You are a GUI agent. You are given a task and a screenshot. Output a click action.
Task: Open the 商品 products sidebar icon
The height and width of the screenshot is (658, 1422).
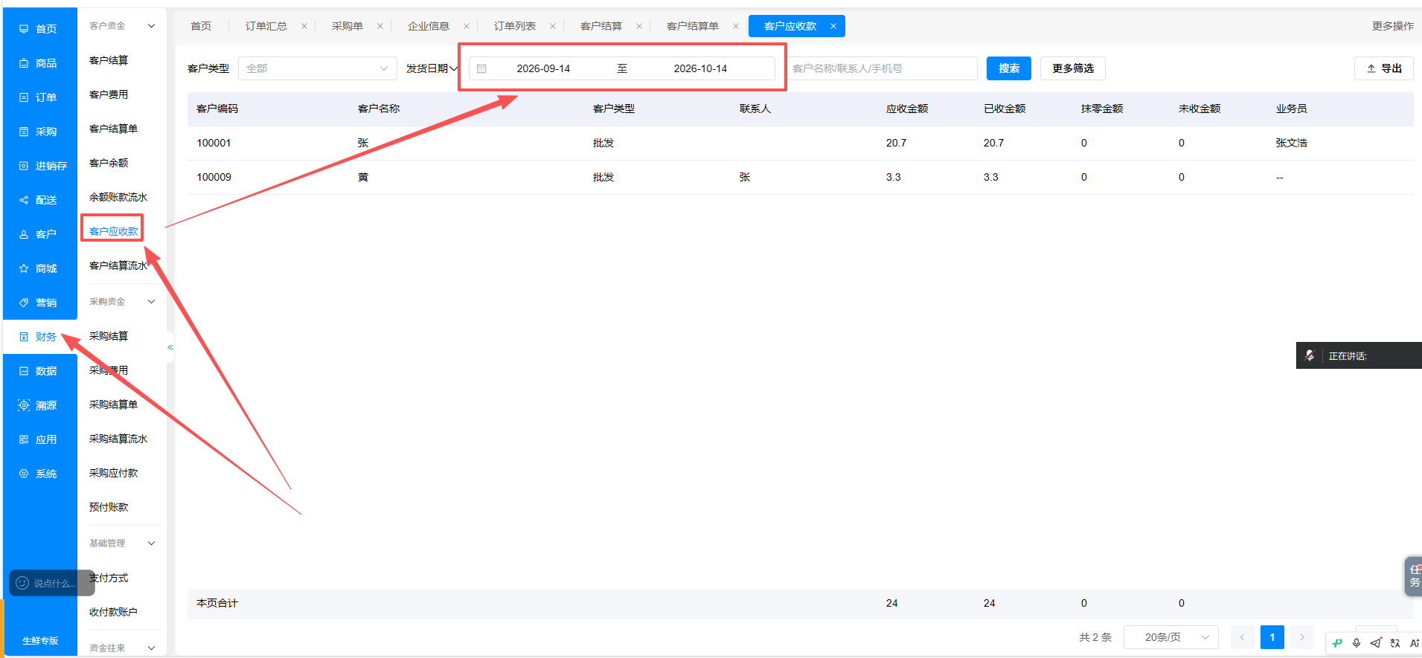pyautogui.click(x=24, y=63)
